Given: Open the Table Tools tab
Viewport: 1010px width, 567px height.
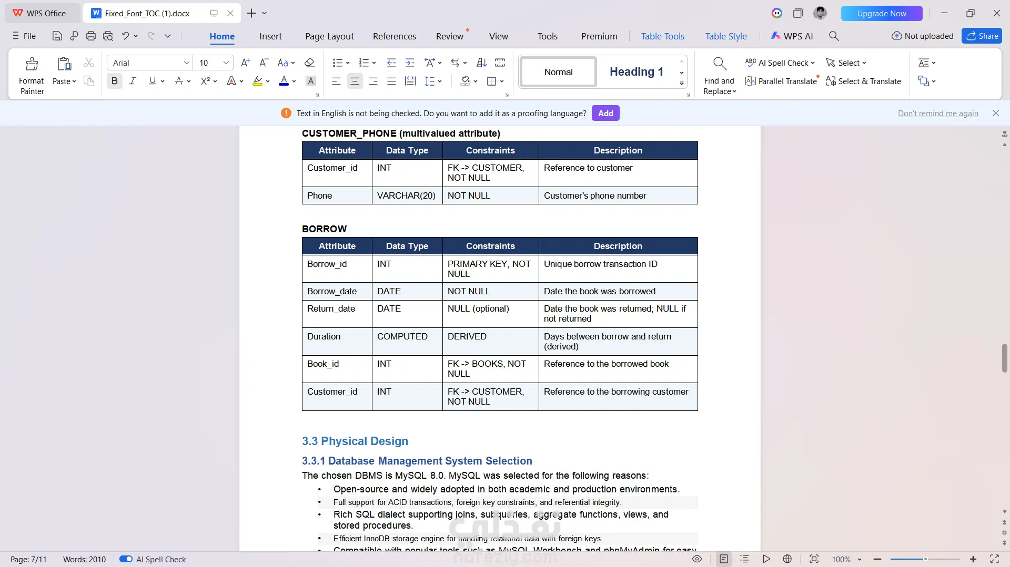Looking at the screenshot, I should pos(663,36).
